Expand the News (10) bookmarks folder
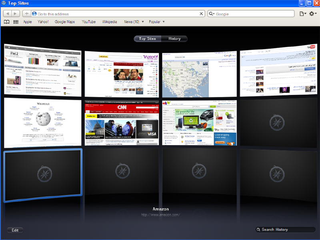The height and width of the screenshot is (240, 320). point(134,22)
